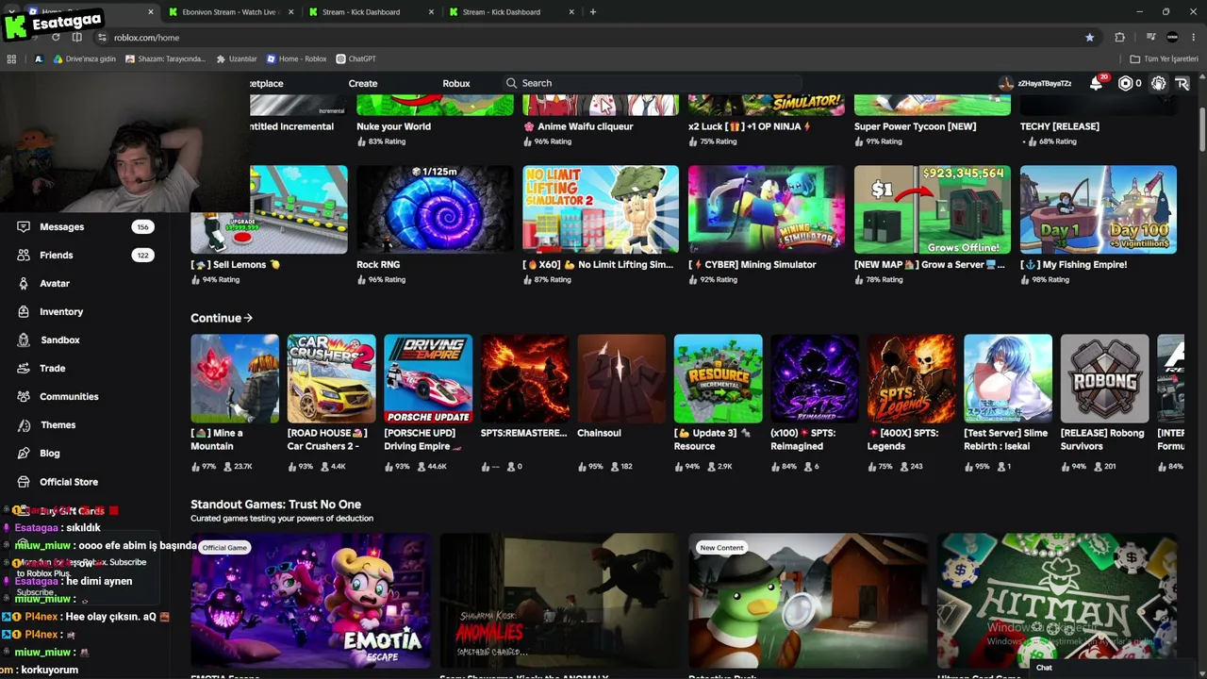Open the Uzantılar bookmark
This screenshot has width=1207, height=679.
tap(236, 58)
